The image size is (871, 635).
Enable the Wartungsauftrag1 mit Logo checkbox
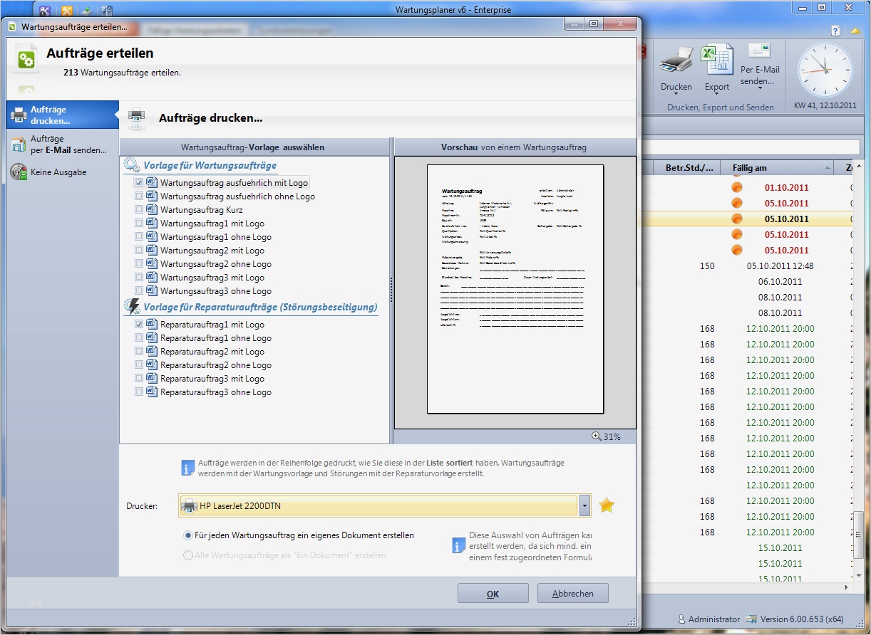click(x=139, y=223)
